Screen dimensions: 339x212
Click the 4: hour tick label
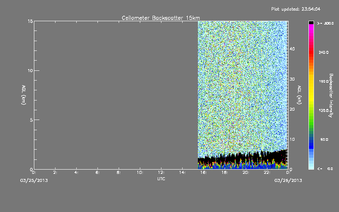point(76,173)
